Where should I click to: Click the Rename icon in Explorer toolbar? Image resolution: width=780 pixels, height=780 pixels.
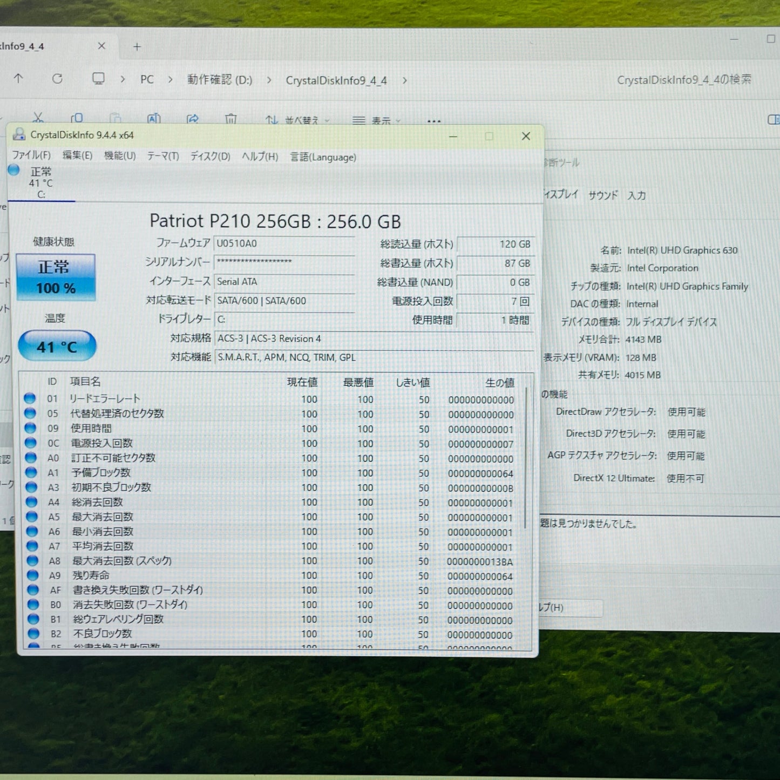[154, 118]
